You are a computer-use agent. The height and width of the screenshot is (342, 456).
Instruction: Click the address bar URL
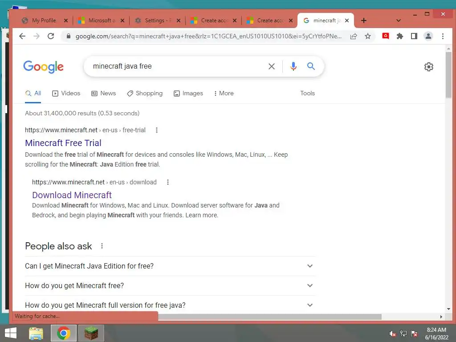[208, 36]
